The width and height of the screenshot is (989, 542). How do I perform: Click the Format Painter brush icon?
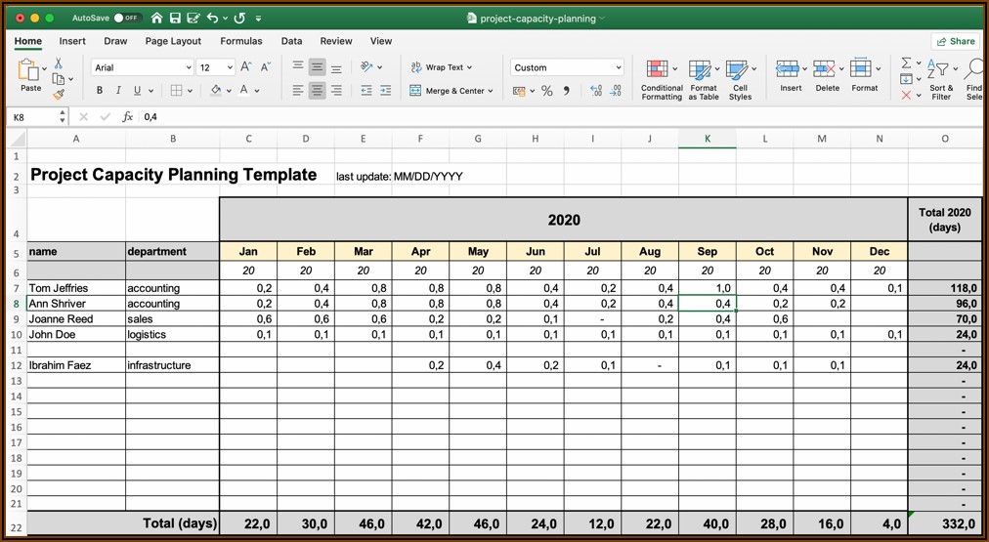(x=59, y=95)
